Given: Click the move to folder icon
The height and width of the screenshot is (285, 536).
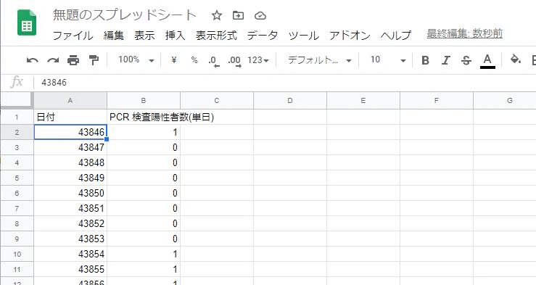Looking at the screenshot, I should pyautogui.click(x=238, y=15).
